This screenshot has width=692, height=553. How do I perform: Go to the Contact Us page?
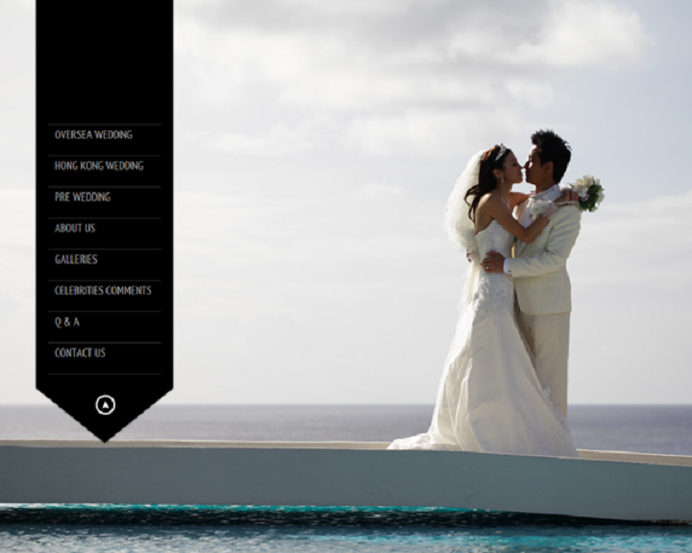[80, 352]
